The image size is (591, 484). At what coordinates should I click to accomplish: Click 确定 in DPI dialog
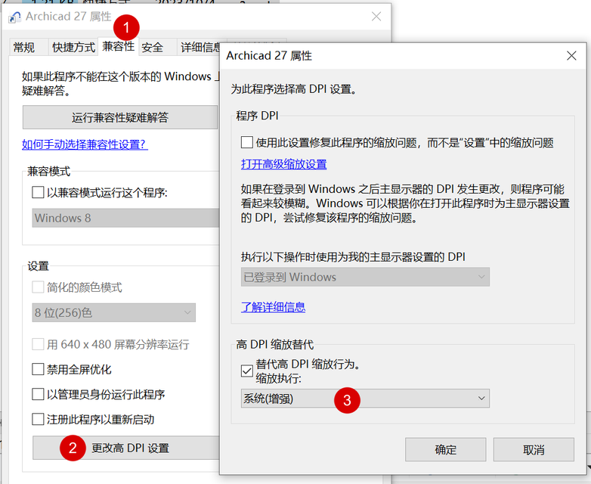point(445,449)
